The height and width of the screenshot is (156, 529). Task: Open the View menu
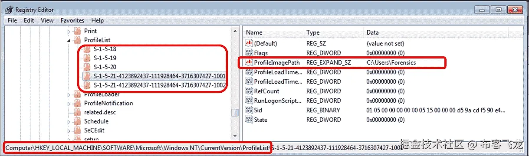[47, 20]
